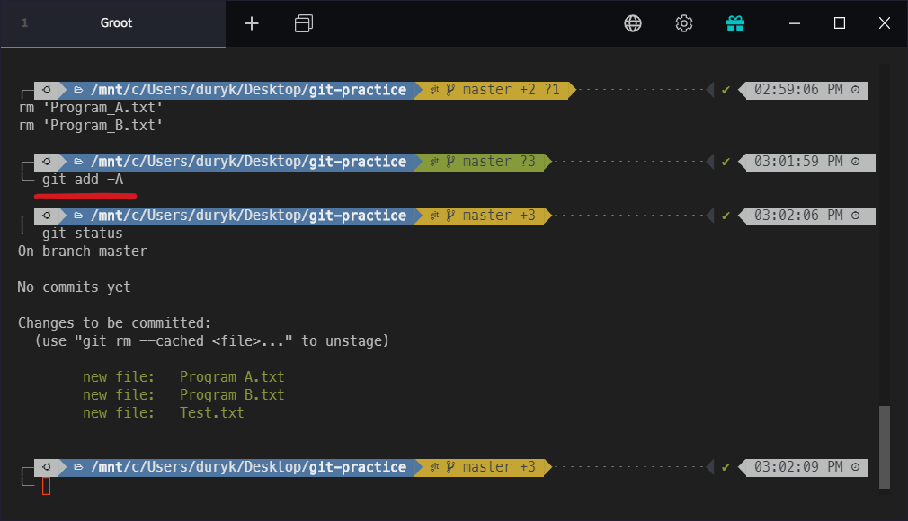Viewport: 908px width, 521px height.
Task: Click the tab number 1 label
Action: pyautogui.click(x=24, y=23)
